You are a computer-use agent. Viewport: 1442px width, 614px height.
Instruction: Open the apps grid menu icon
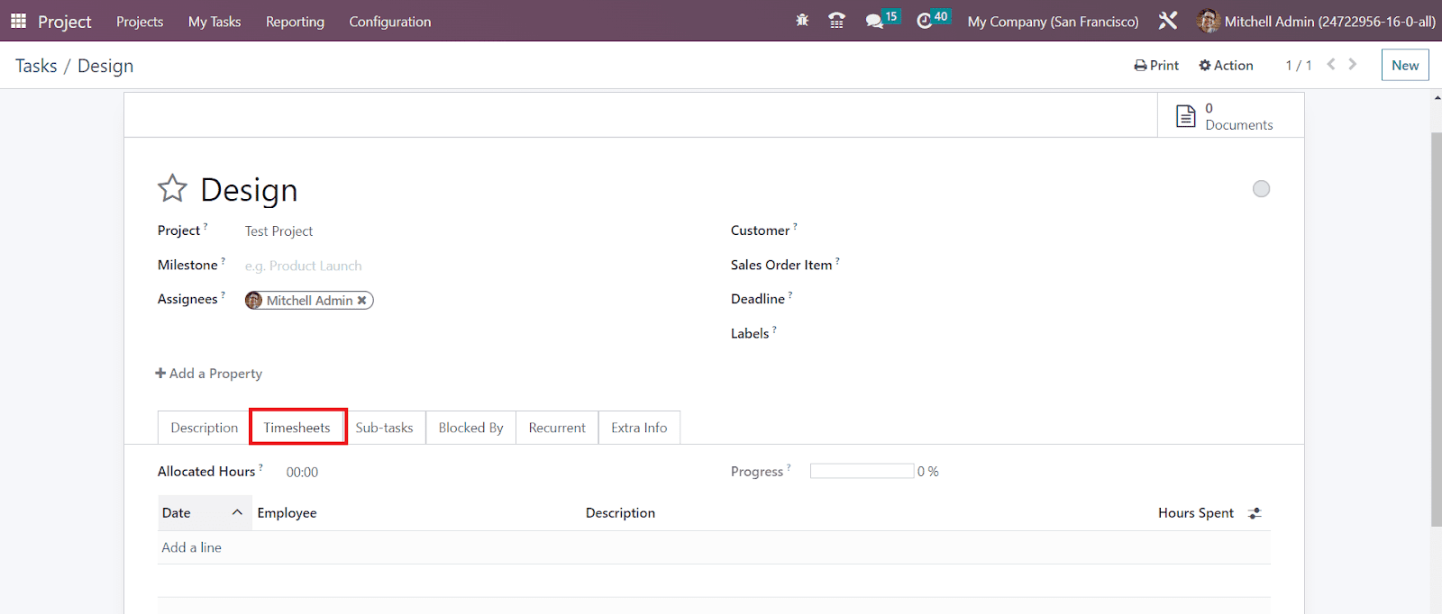[x=18, y=21]
